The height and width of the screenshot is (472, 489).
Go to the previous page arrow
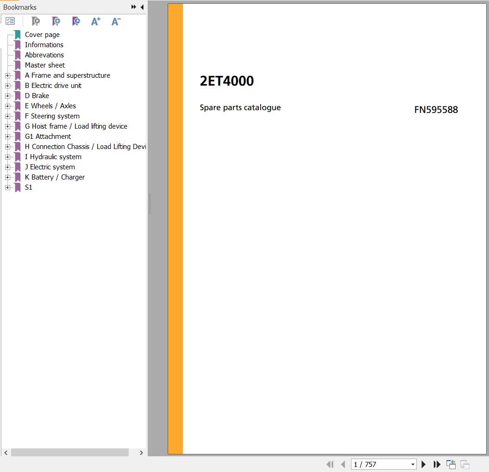343,464
